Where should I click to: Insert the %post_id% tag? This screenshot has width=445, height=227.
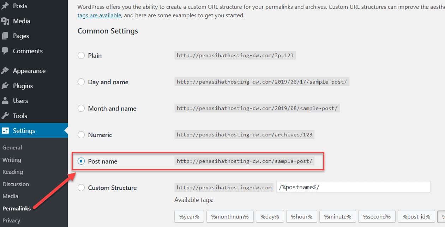coord(416,216)
